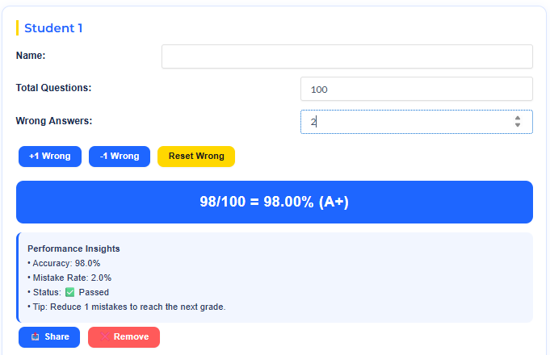
Task: Click the Accuracy 98.0% line
Action: pyautogui.click(x=64, y=263)
